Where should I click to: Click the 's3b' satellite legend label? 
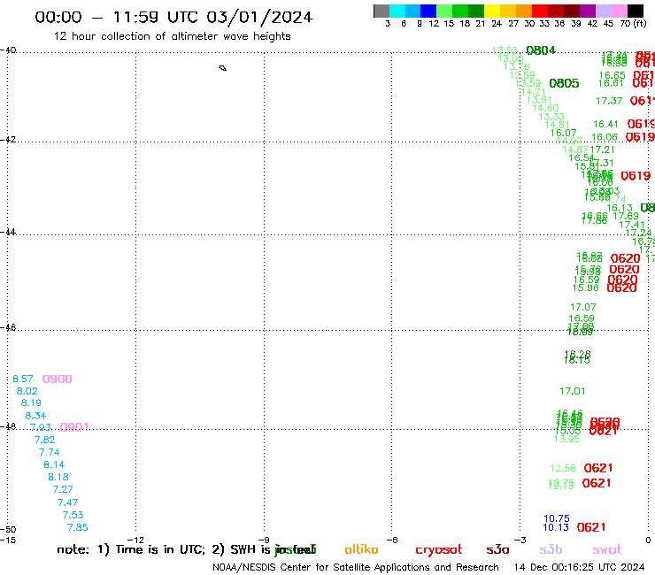551,549
